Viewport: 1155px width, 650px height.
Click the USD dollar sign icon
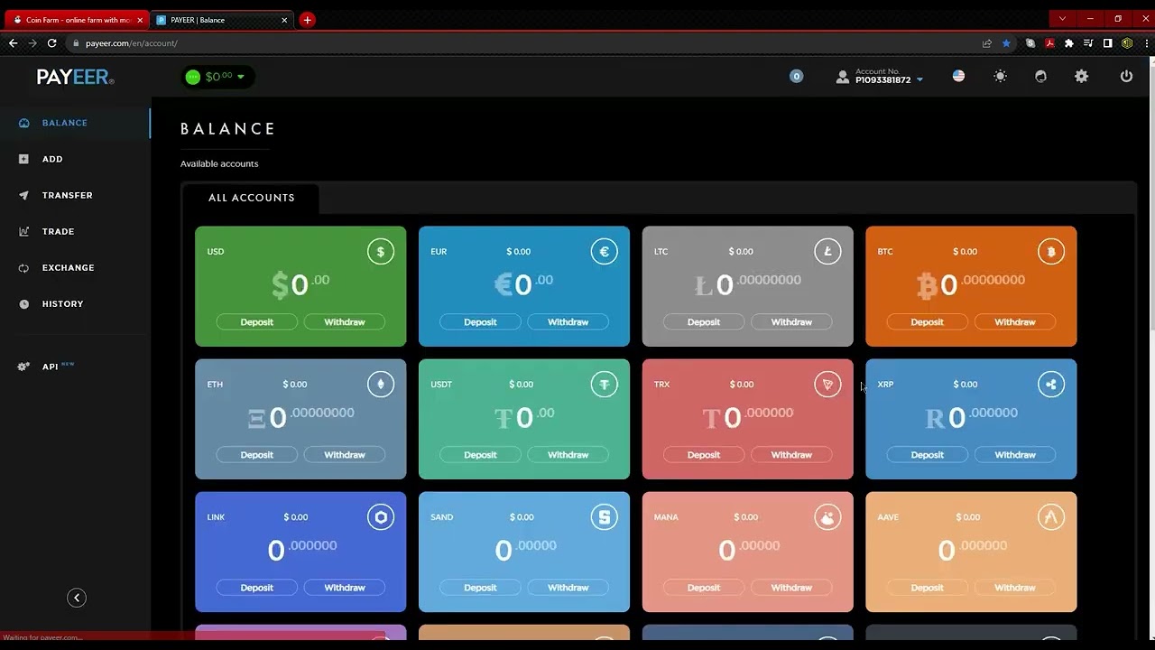pyautogui.click(x=381, y=252)
